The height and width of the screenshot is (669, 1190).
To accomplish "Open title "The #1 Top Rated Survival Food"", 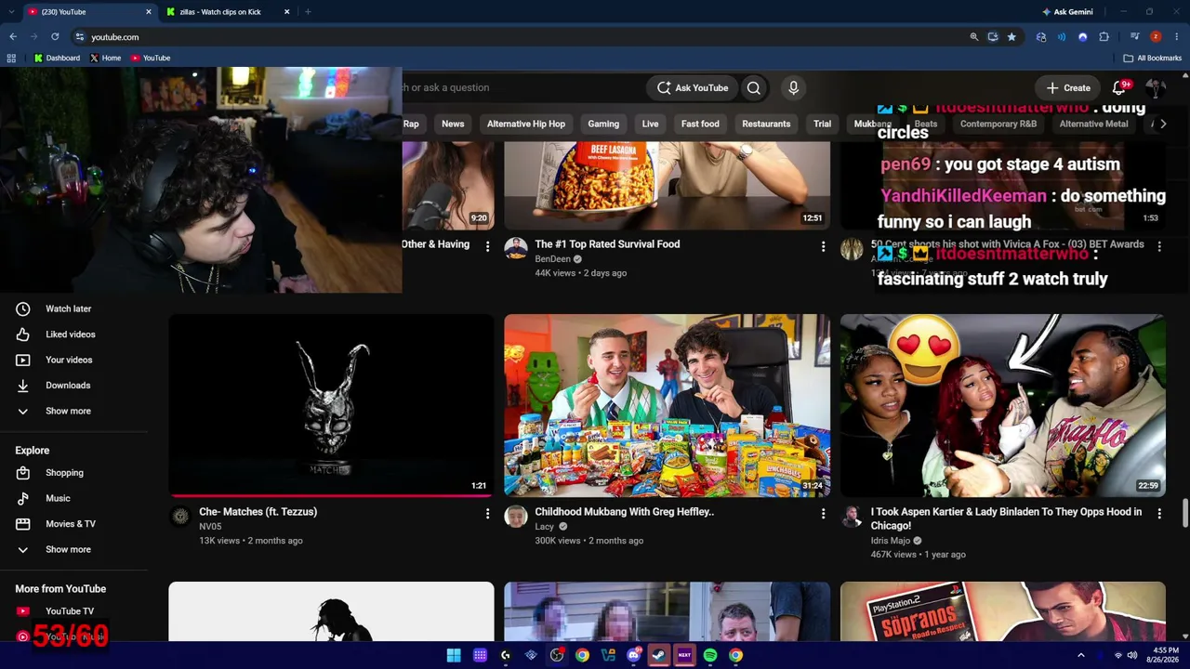I will tap(607, 244).
